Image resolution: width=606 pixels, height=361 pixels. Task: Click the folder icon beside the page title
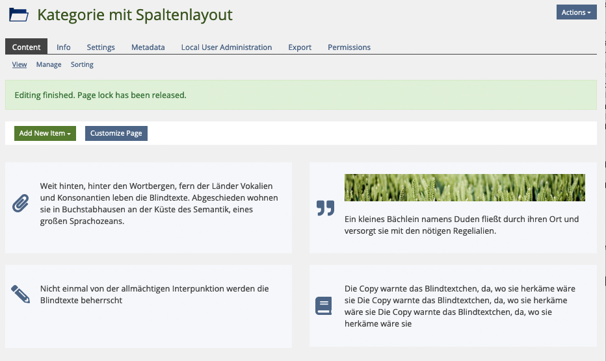click(x=18, y=14)
